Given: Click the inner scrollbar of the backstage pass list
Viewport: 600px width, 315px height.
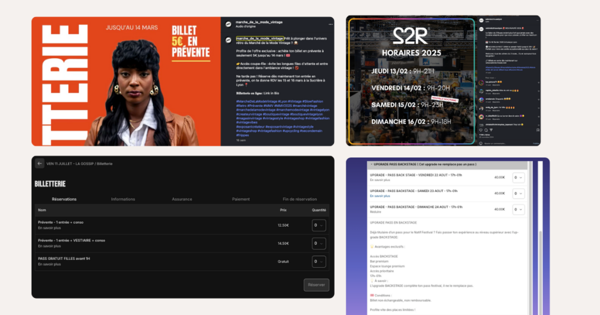Looking at the screenshot, I should (530, 237).
